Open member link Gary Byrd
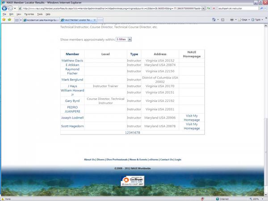Screen dimensions: 268x201 pyautogui.click(x=72, y=101)
